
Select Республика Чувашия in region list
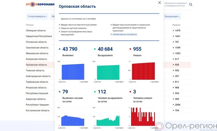37,105
